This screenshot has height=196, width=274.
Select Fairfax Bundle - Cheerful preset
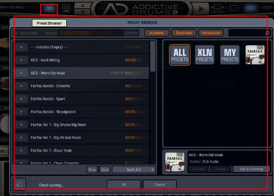82,86
